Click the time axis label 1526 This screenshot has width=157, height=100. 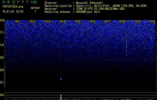pos(92,21)
